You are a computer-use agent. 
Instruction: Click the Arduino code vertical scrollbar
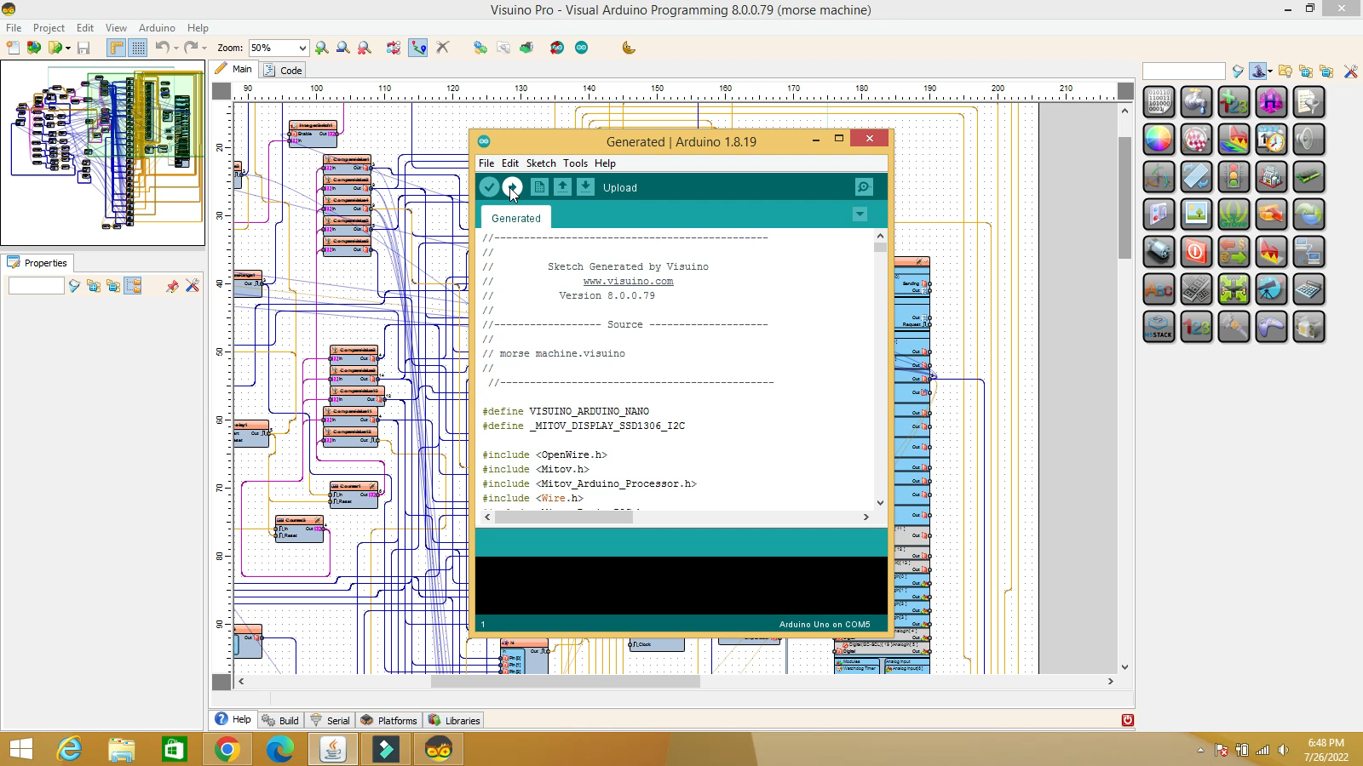click(x=880, y=369)
